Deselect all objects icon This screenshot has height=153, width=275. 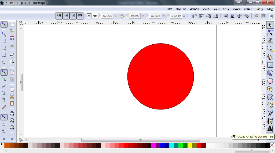click(x=256, y=16)
